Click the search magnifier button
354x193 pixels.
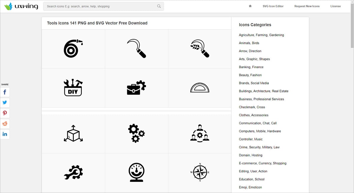click(159, 6)
